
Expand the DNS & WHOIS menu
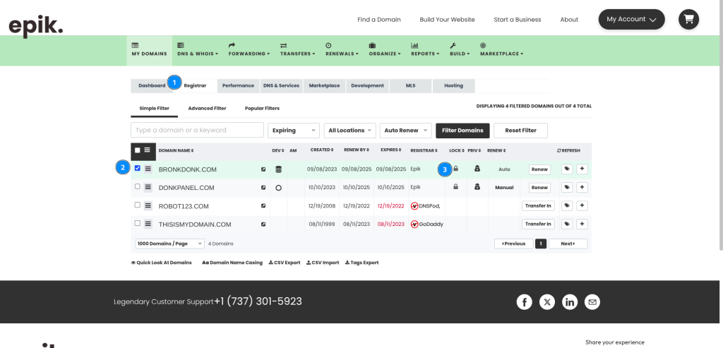[198, 50]
